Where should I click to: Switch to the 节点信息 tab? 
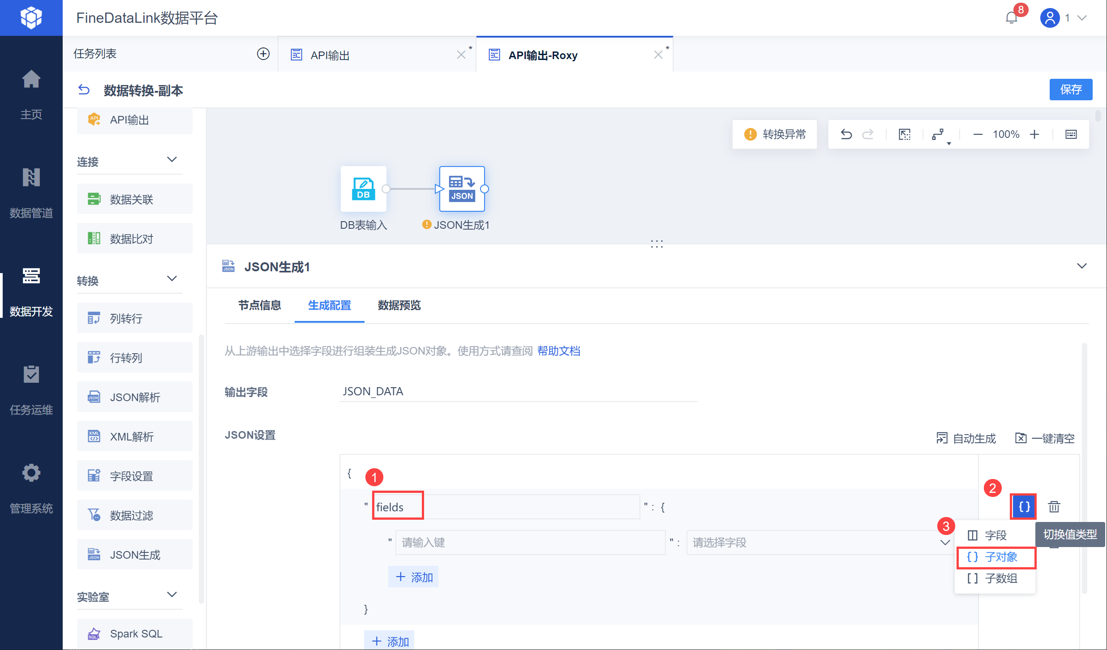259,305
